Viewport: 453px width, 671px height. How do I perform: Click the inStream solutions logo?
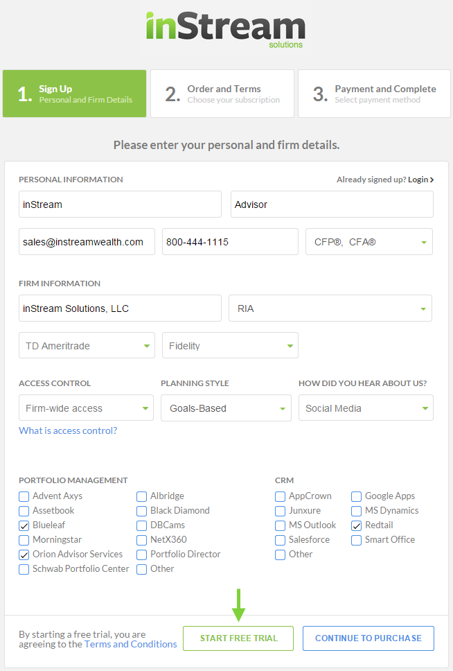coord(225,30)
